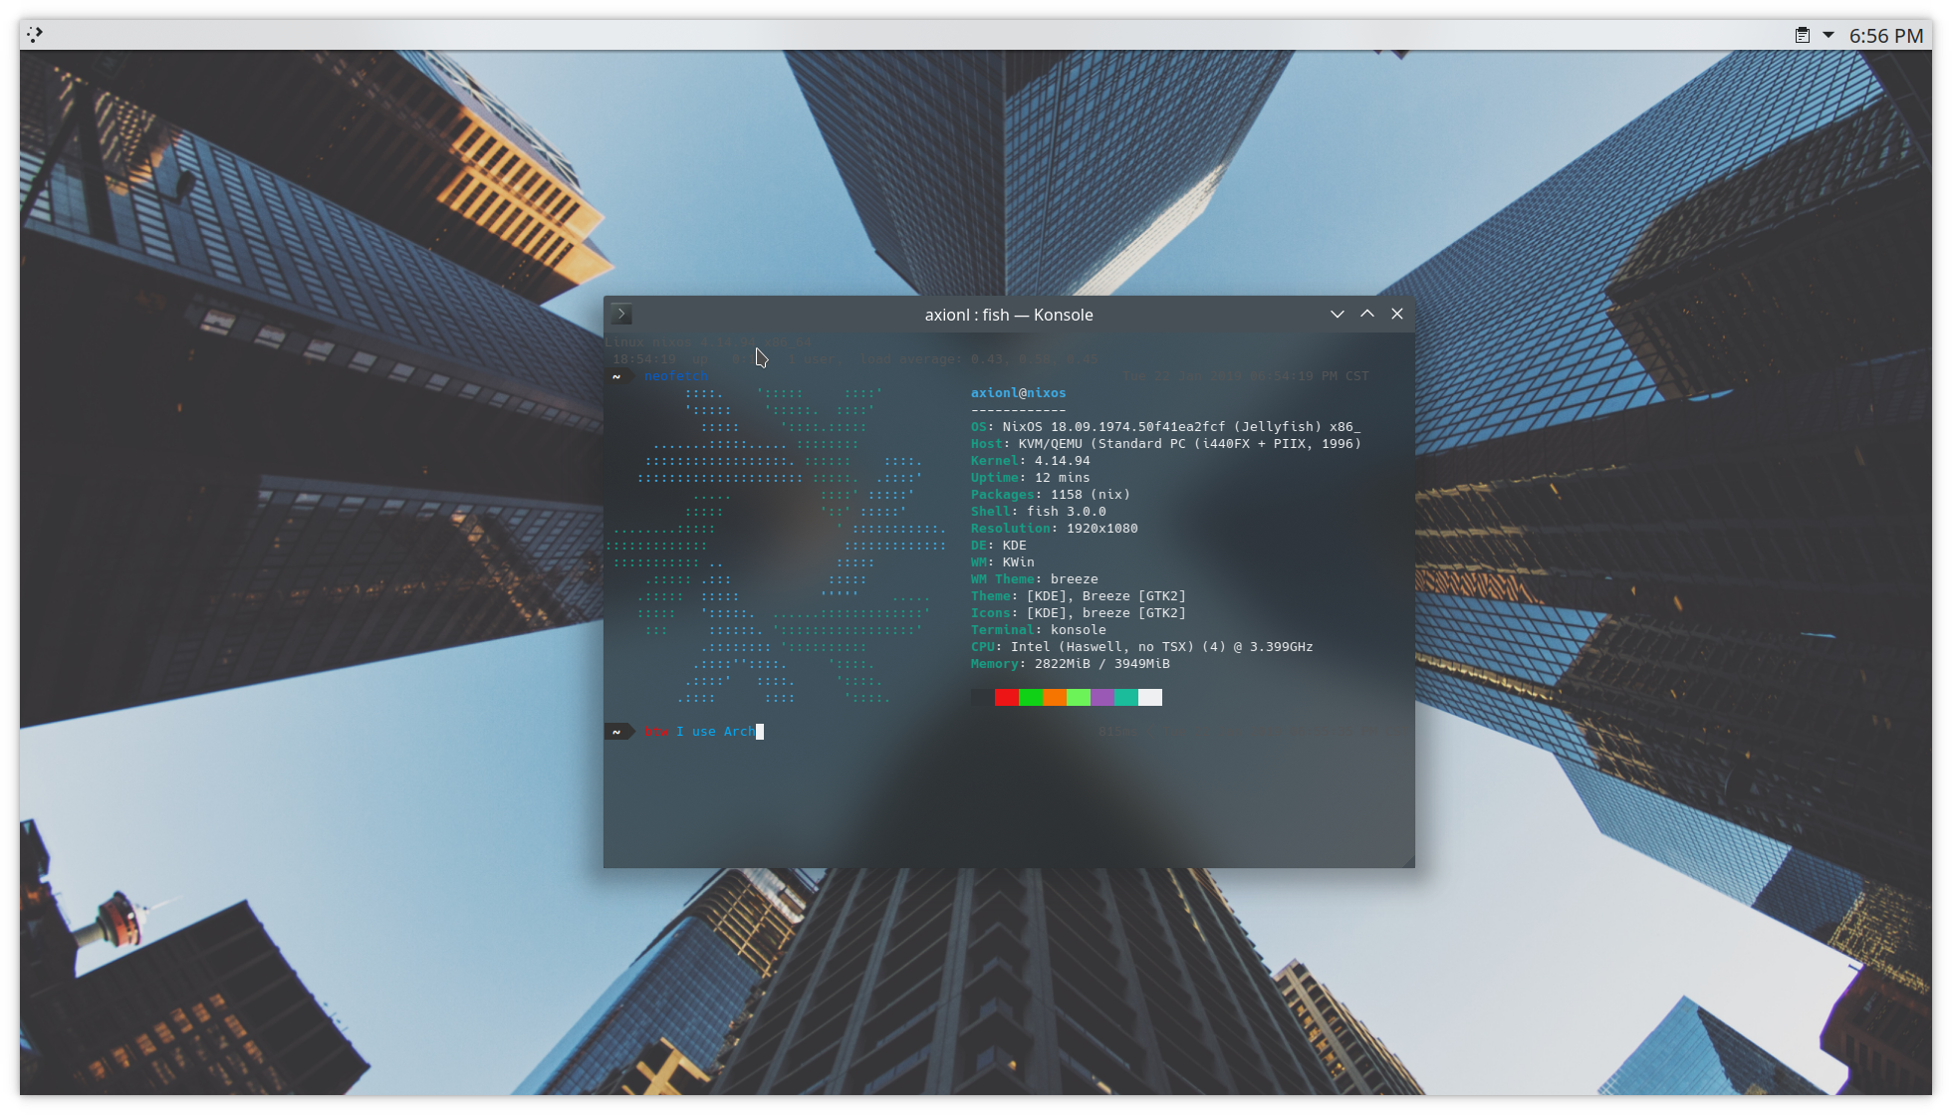
Task: Click the Packages 1158 (nix) line
Action: point(1050,495)
